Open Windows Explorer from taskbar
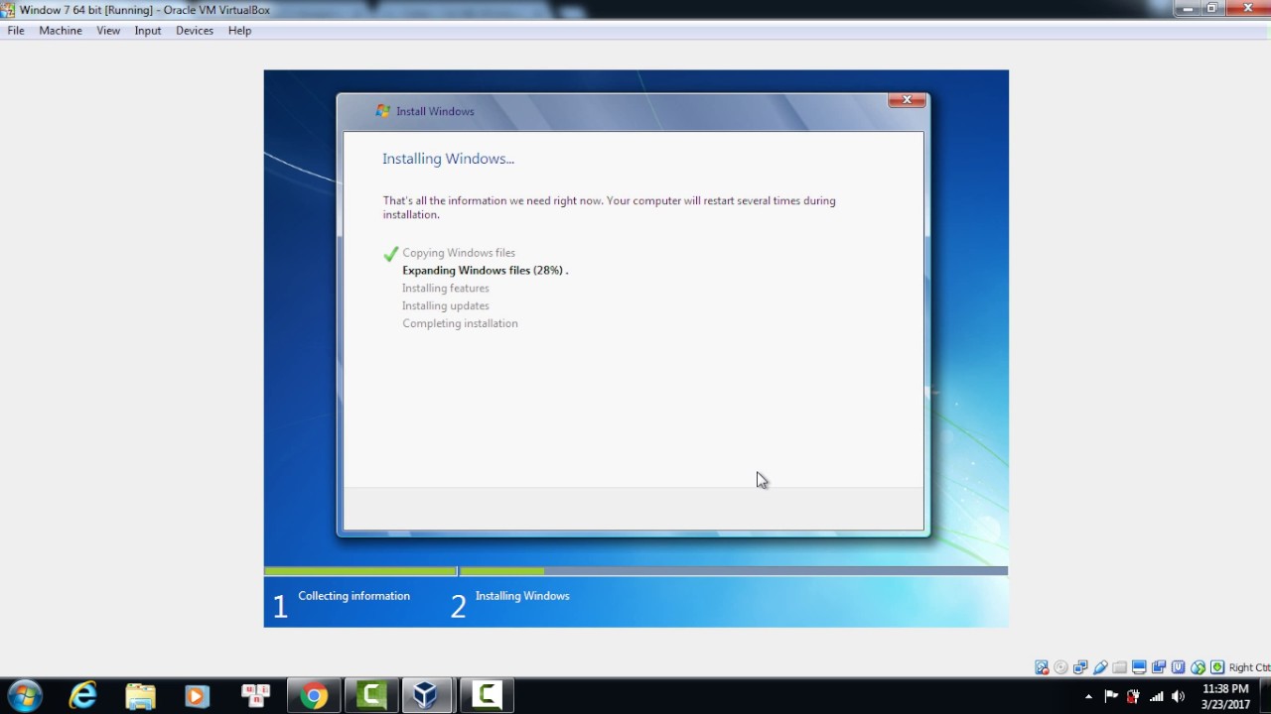The image size is (1271, 714). [140, 695]
